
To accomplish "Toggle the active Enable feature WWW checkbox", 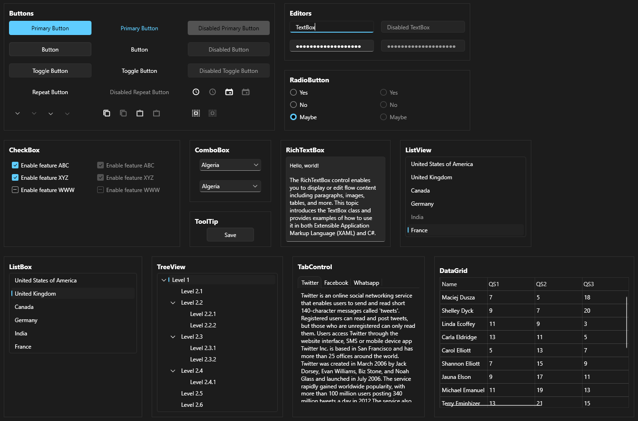I will click(x=15, y=190).
